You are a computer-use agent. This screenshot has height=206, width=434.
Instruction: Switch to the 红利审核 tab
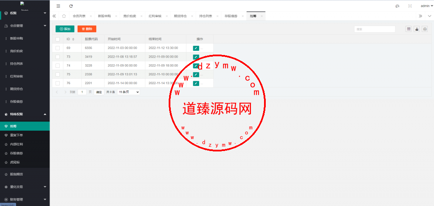[x=155, y=16]
